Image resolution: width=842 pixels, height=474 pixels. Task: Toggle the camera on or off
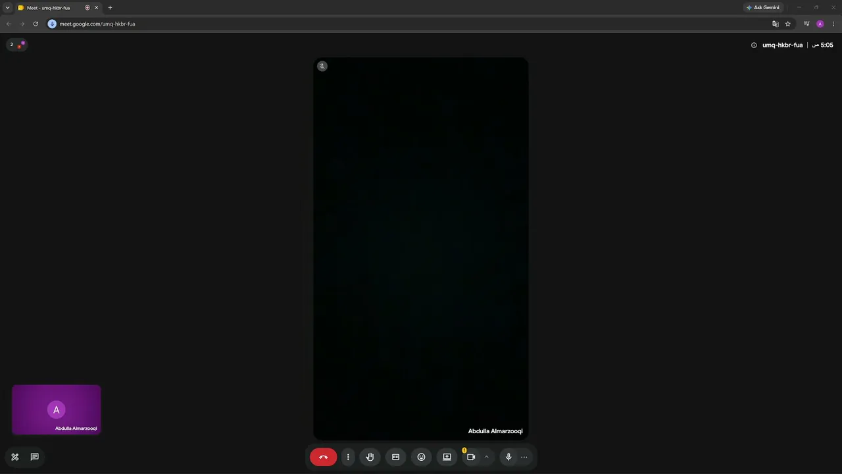pos(471,457)
